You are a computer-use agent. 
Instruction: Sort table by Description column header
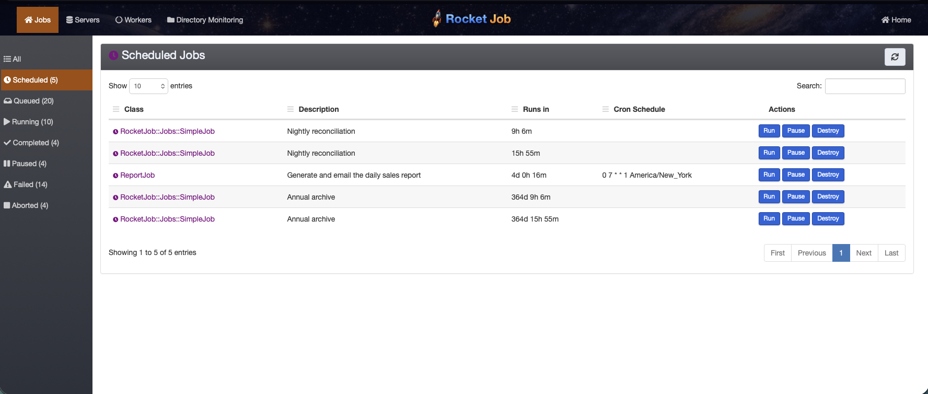click(x=319, y=109)
